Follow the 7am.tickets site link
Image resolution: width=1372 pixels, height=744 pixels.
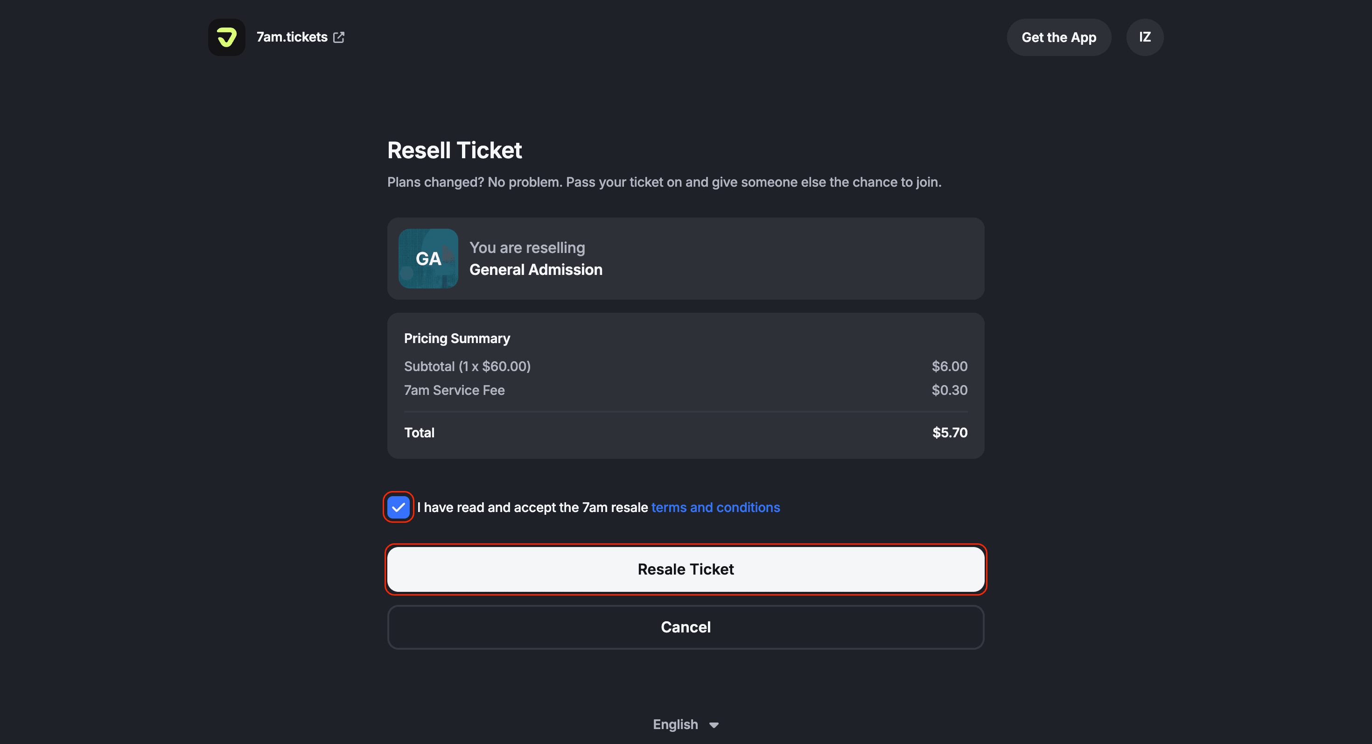click(292, 37)
